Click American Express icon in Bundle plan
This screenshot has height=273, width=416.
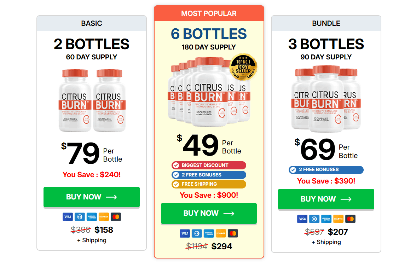[x=326, y=219]
